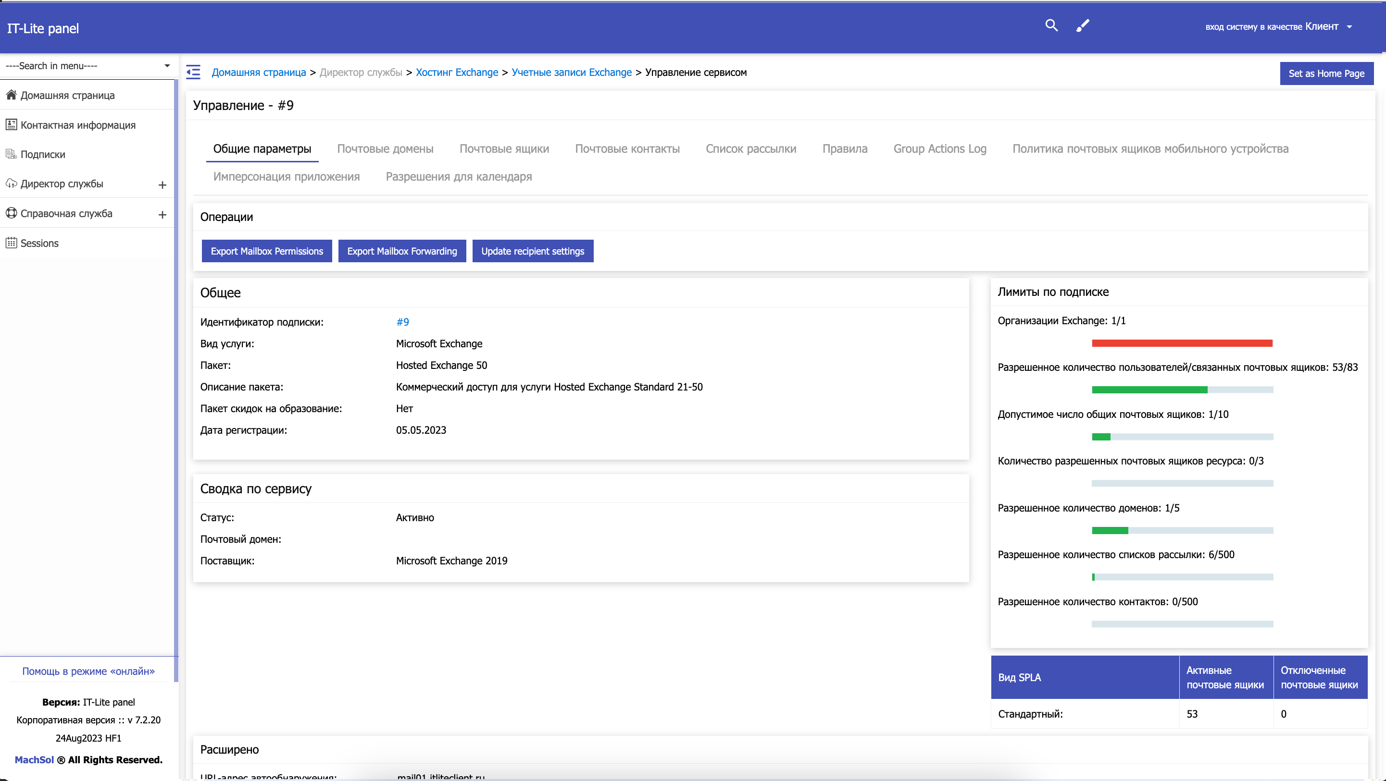Screen dimensions: 1386x781
Task: Click the Директор службы breadcrumb item
Action: click(361, 72)
